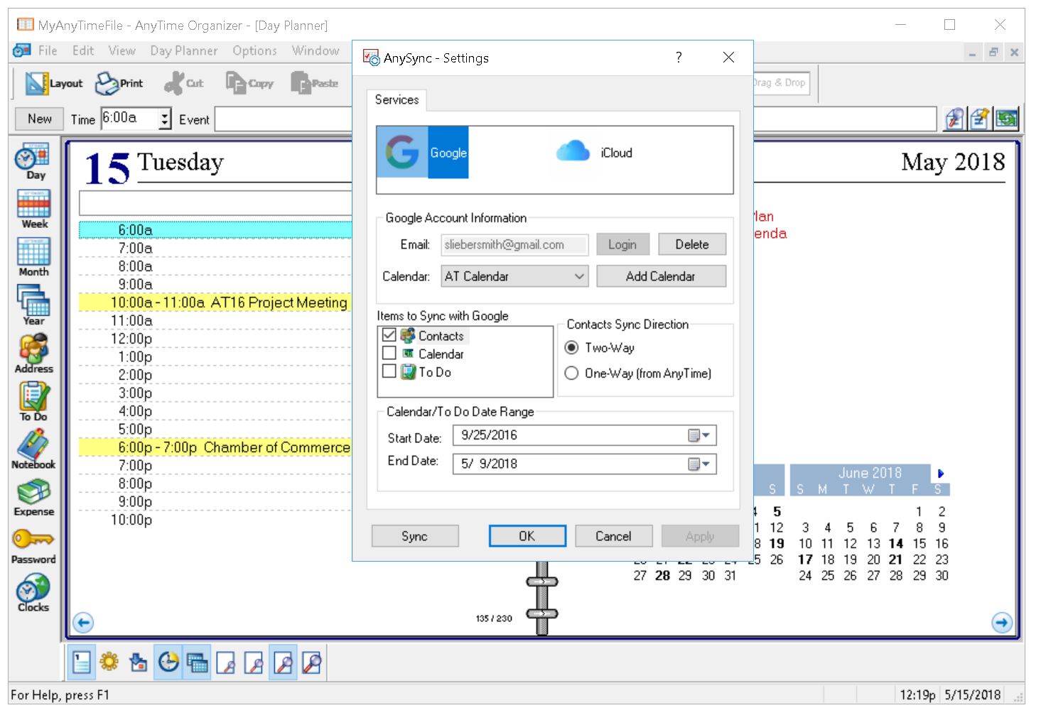Select the green sync icon near the Event bar

(x=1006, y=119)
